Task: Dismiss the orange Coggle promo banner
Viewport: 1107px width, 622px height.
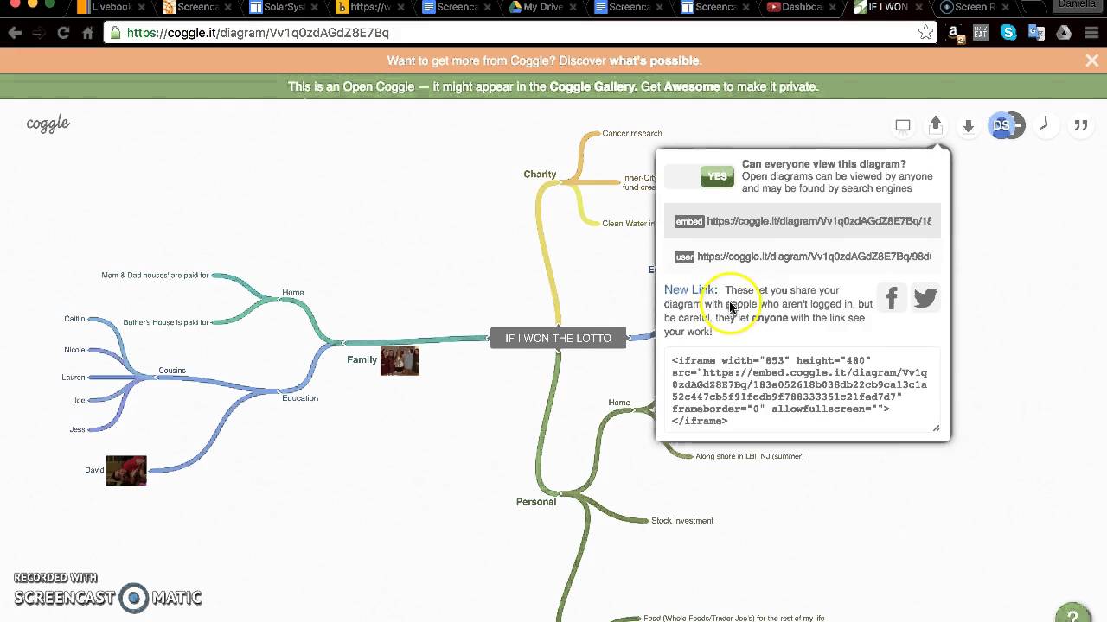Action: click(1091, 60)
